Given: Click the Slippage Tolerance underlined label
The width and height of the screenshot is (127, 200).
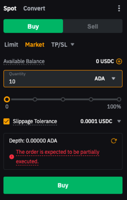Looking at the screenshot, I should tap(35, 121).
